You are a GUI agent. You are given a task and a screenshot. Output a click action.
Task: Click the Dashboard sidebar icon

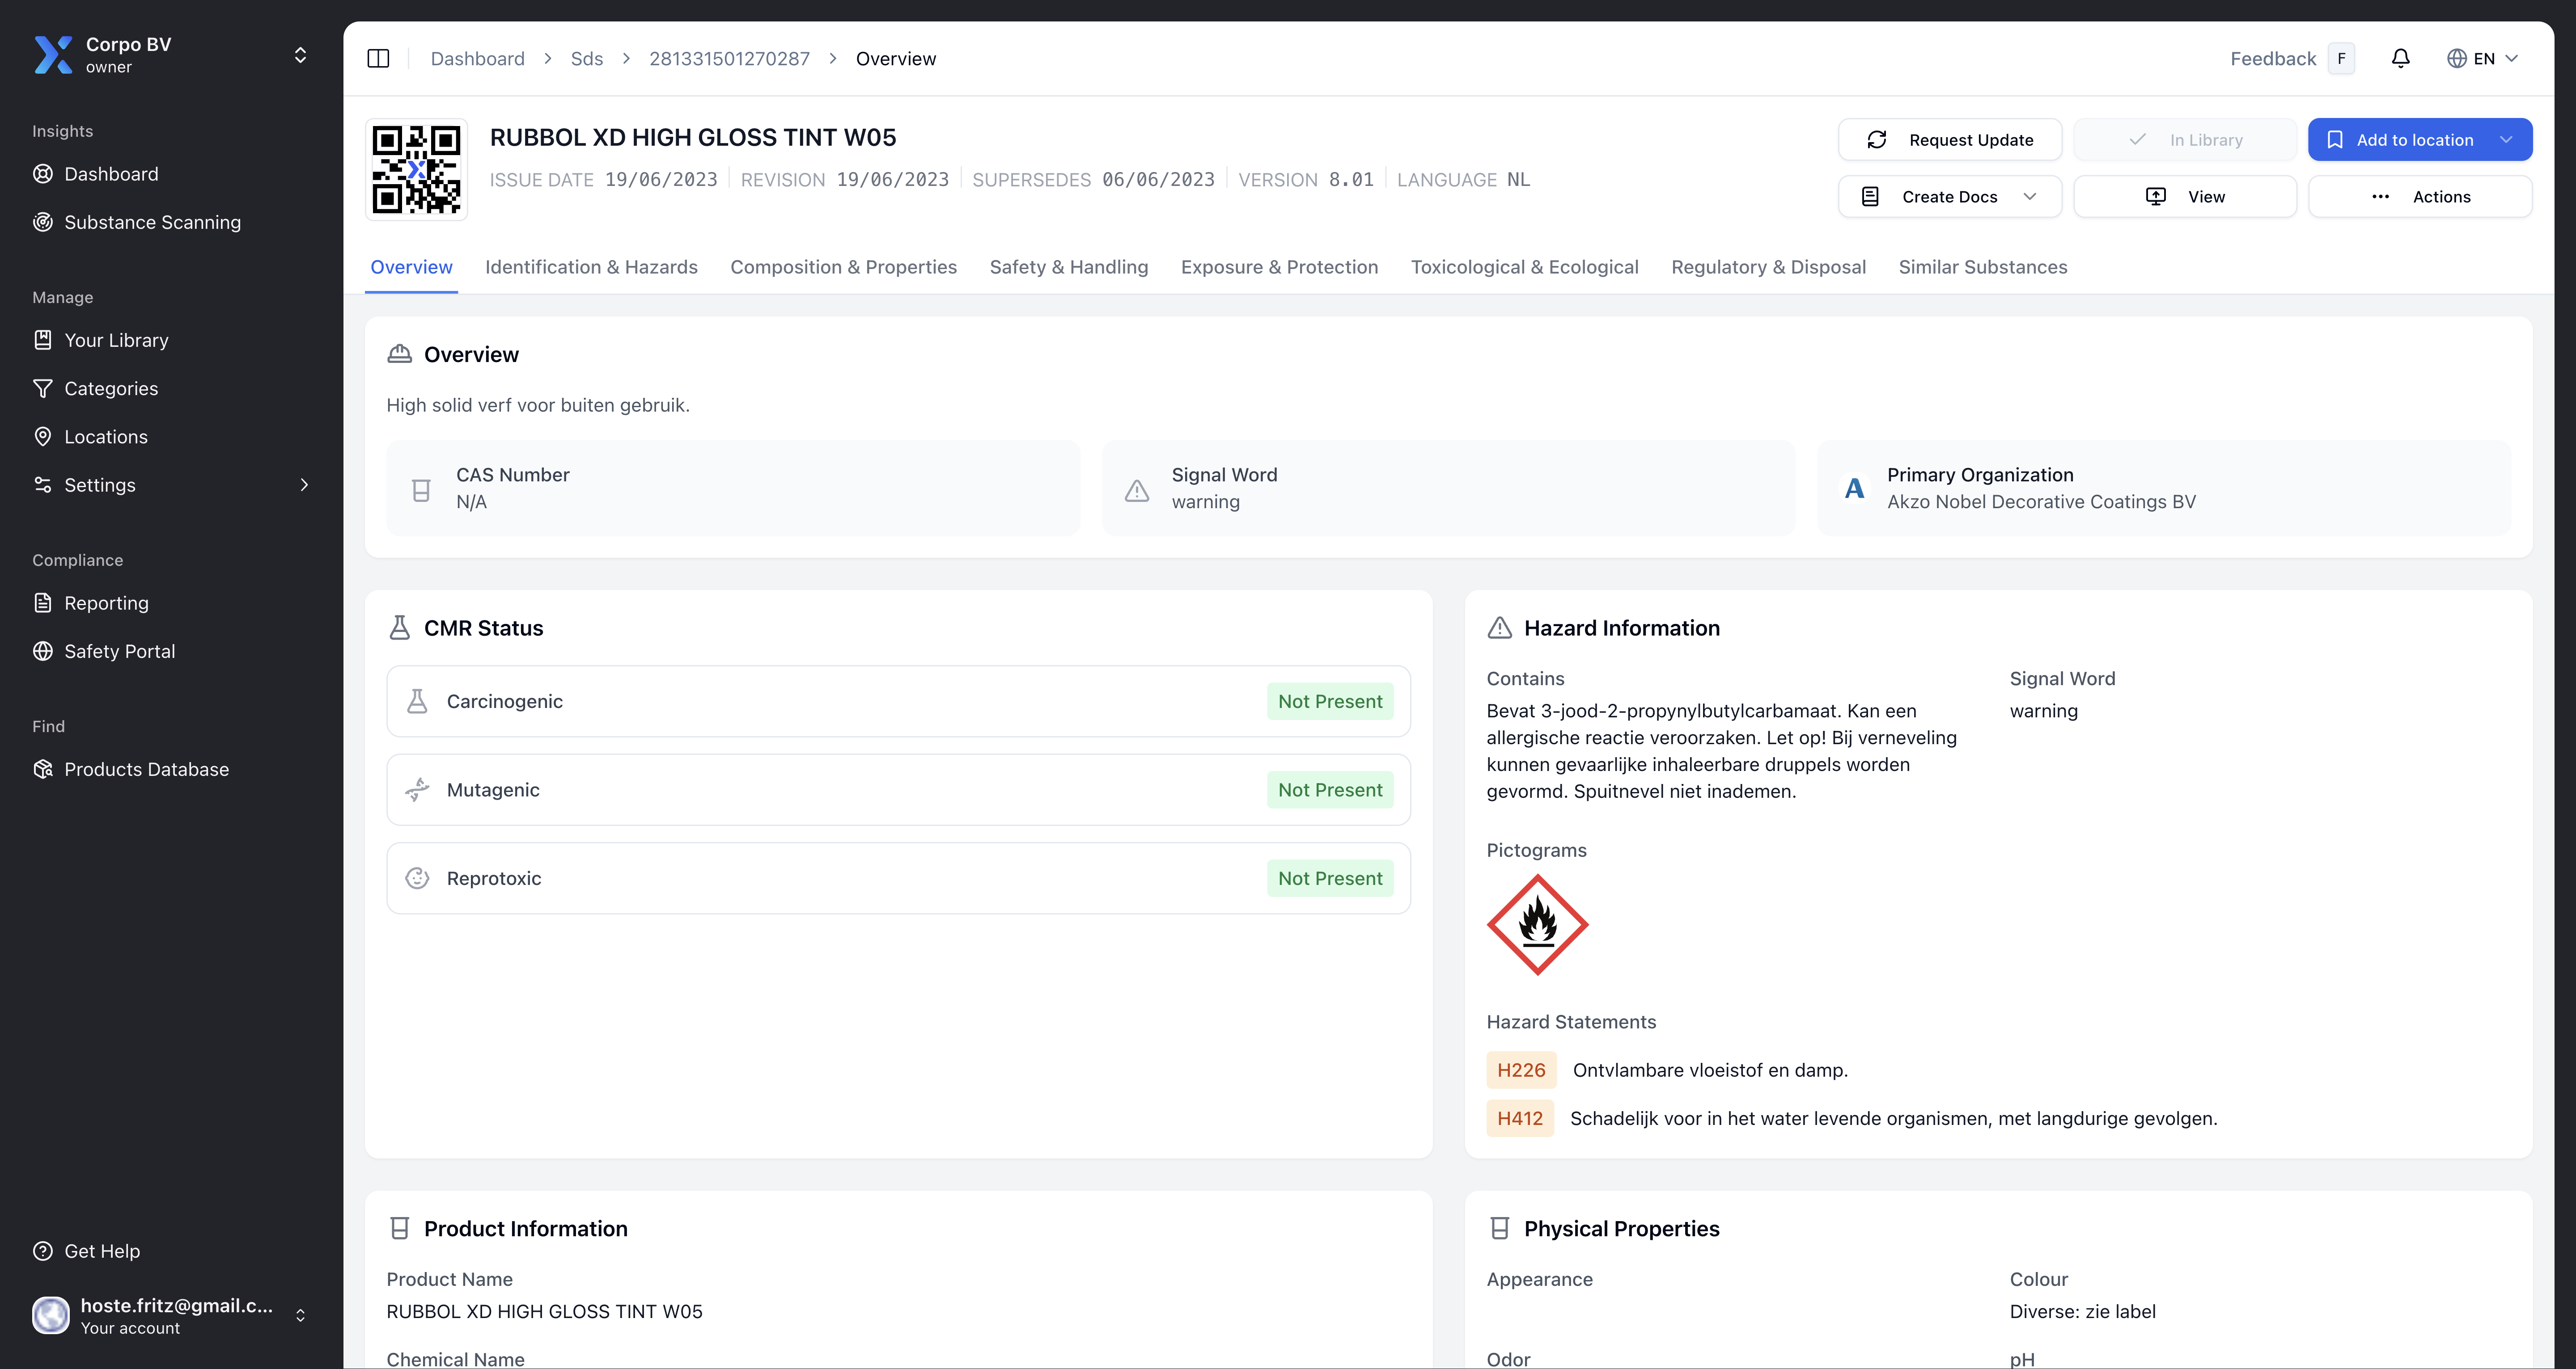(x=43, y=174)
